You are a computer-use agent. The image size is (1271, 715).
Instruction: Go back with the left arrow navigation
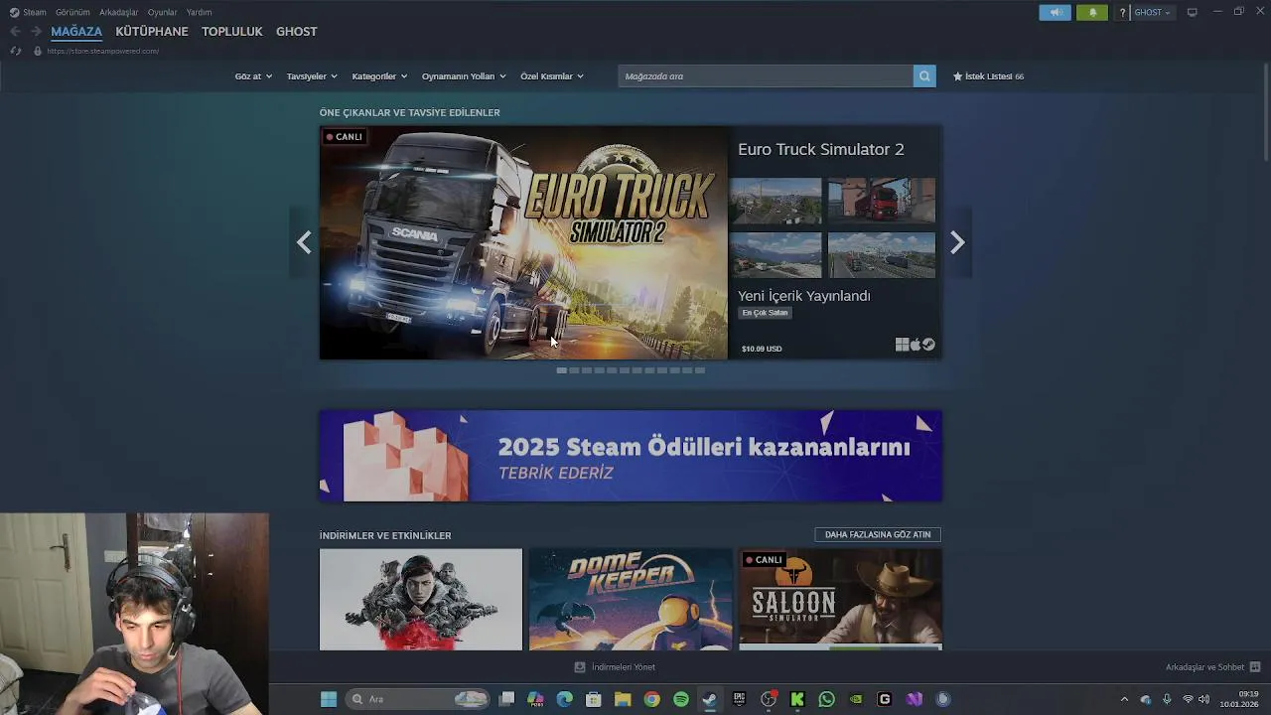pyautogui.click(x=15, y=32)
